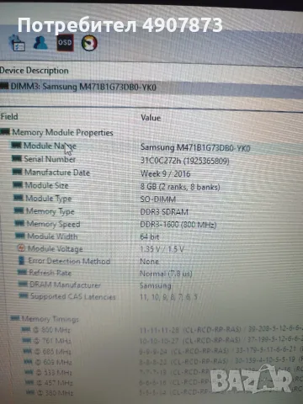Select the 10-10-10-27 timing value

point(159,341)
